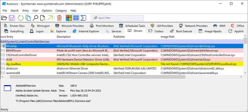Copy selected entry using the copy icon
Screen dimensions: 248x112
click(28, 18)
